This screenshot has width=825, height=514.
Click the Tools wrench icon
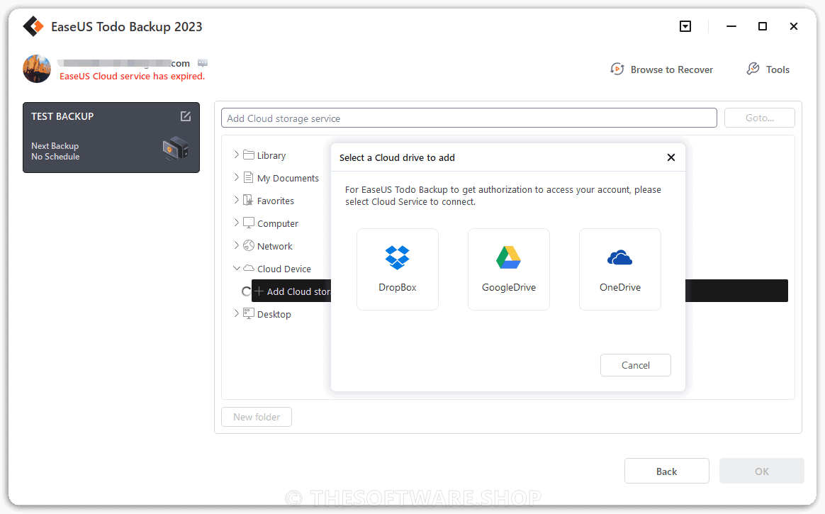pos(753,69)
